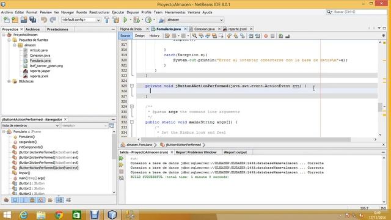Screen dimensions: 391x220
Task: Click the Uncomment editor toolbar icon
Action: pyautogui.click(x=288, y=36)
